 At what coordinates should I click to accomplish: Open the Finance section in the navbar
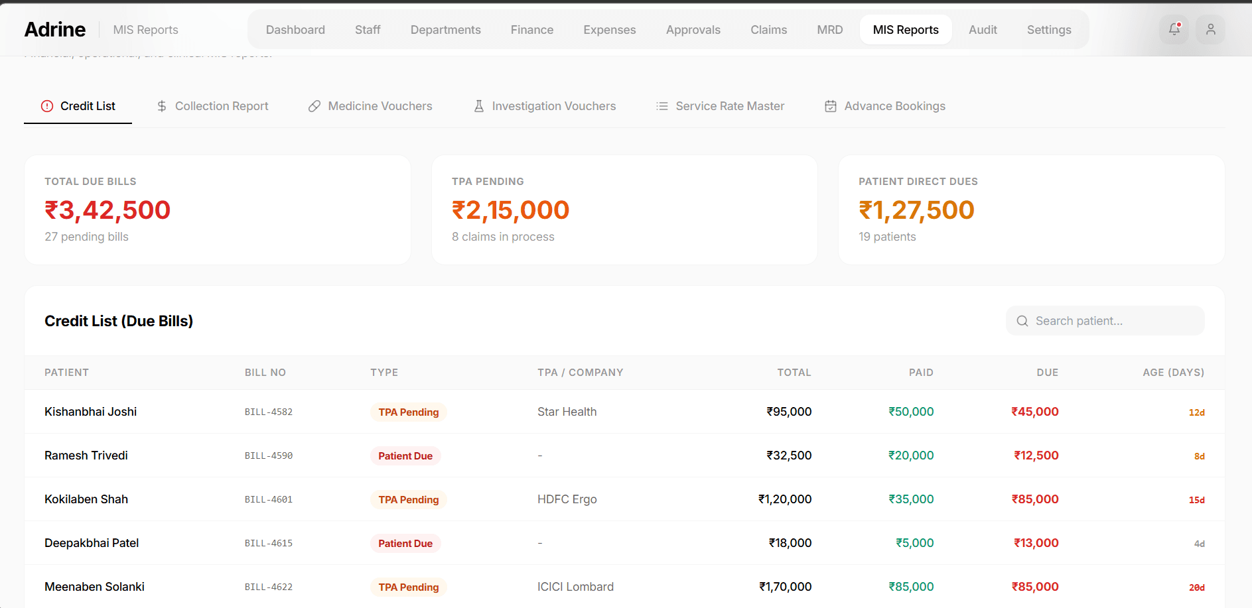click(x=531, y=29)
